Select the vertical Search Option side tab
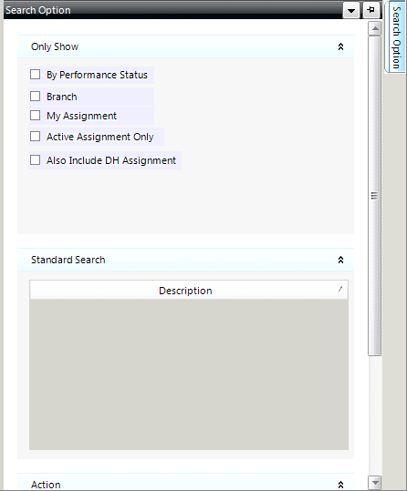The height and width of the screenshot is (491, 407). click(x=396, y=37)
